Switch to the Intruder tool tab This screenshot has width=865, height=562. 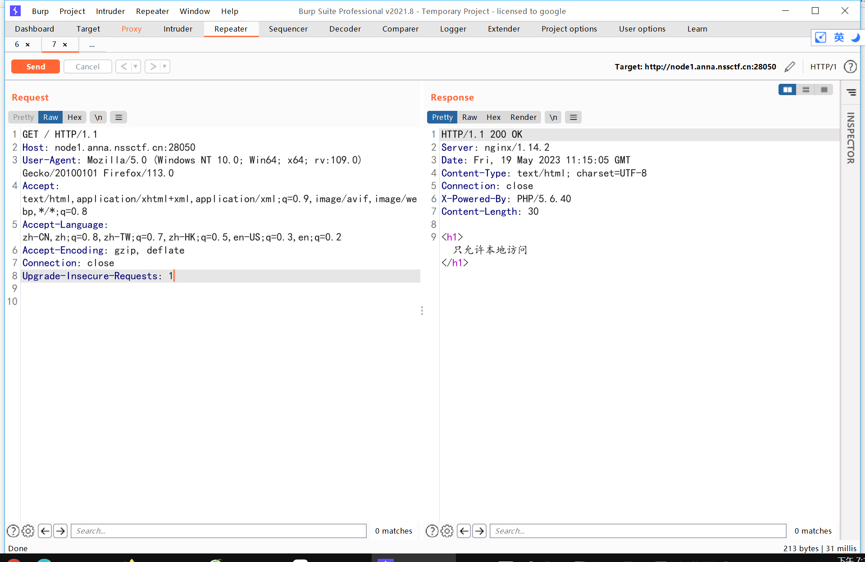[x=178, y=29]
